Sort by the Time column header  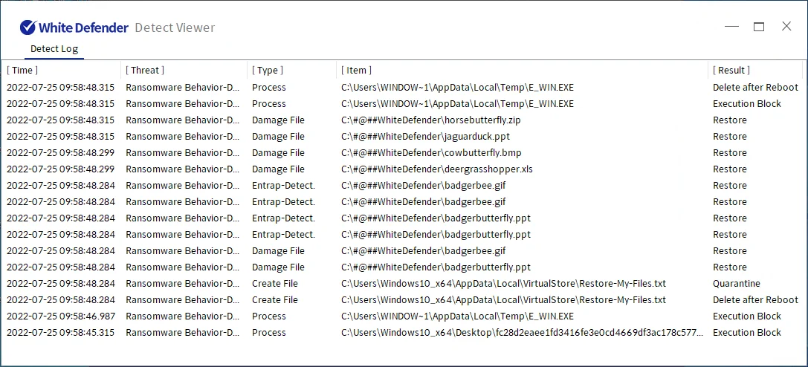(x=22, y=70)
